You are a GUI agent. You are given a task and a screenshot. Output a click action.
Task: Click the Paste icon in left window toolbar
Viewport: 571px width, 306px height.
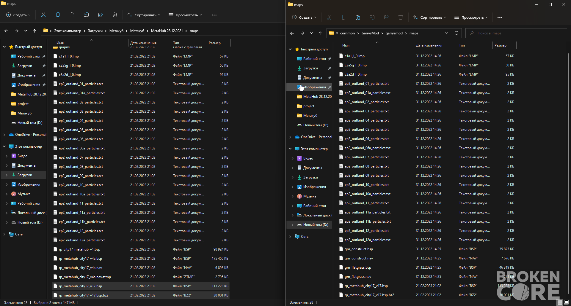pyautogui.click(x=72, y=15)
